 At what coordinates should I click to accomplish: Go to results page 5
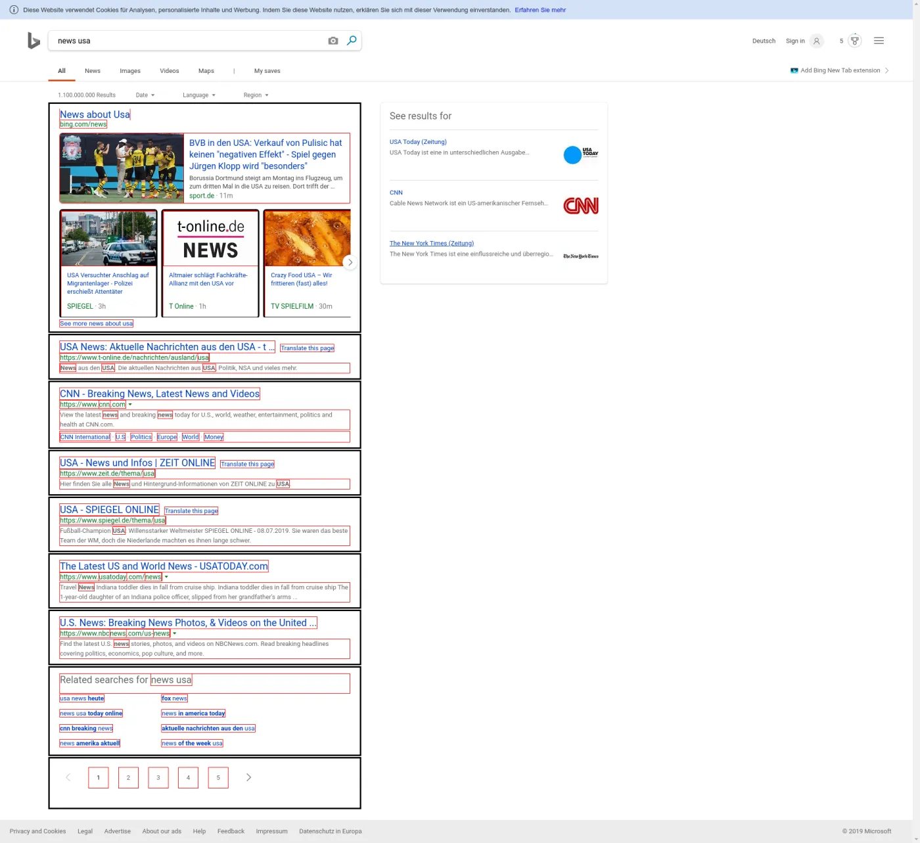tap(218, 777)
